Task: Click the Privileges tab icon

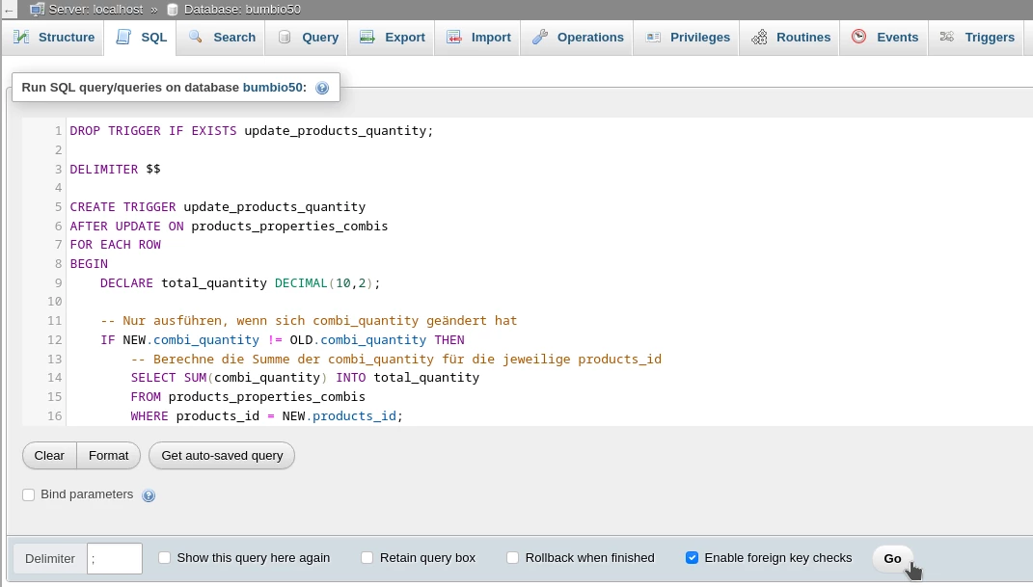Action: click(x=654, y=37)
